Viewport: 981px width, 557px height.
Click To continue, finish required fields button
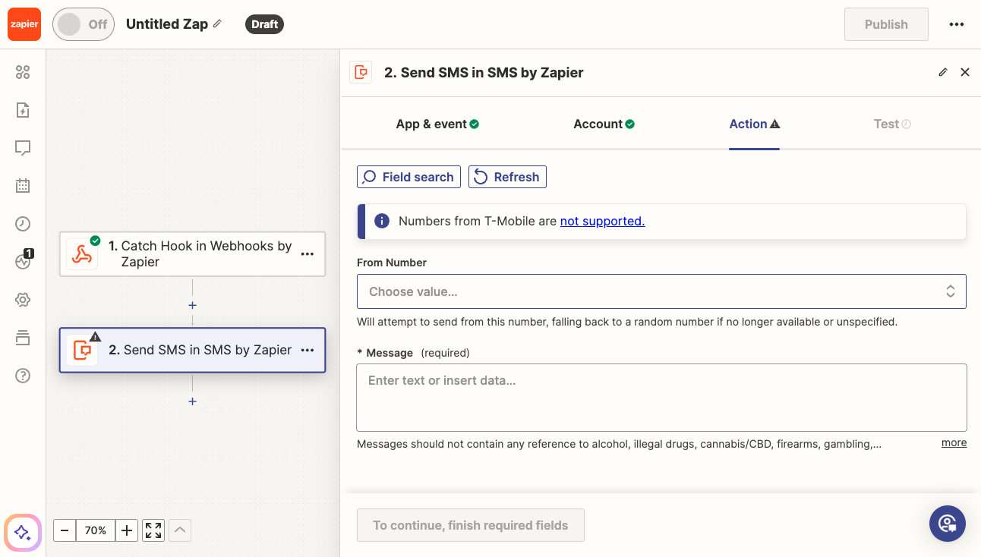click(x=471, y=525)
